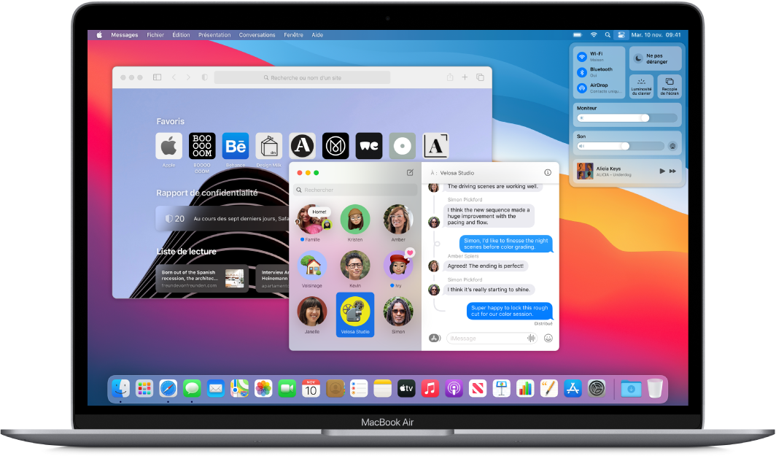The width and height of the screenshot is (776, 456).
Task: Open the Fichier menu
Action: 155,34
